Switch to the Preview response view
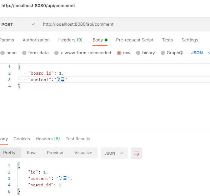Screen dimensions: 210x196 click(55, 153)
